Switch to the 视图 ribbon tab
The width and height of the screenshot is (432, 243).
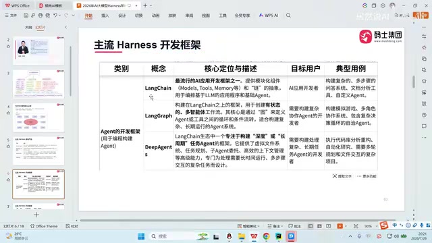(206, 16)
